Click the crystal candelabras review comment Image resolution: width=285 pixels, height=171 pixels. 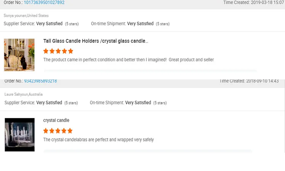point(98,139)
